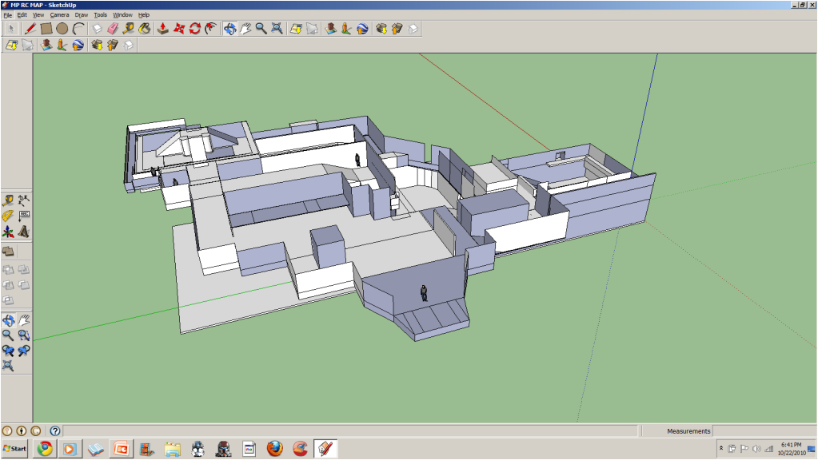
Task: Select the Circle drawing tool
Action: (62, 29)
